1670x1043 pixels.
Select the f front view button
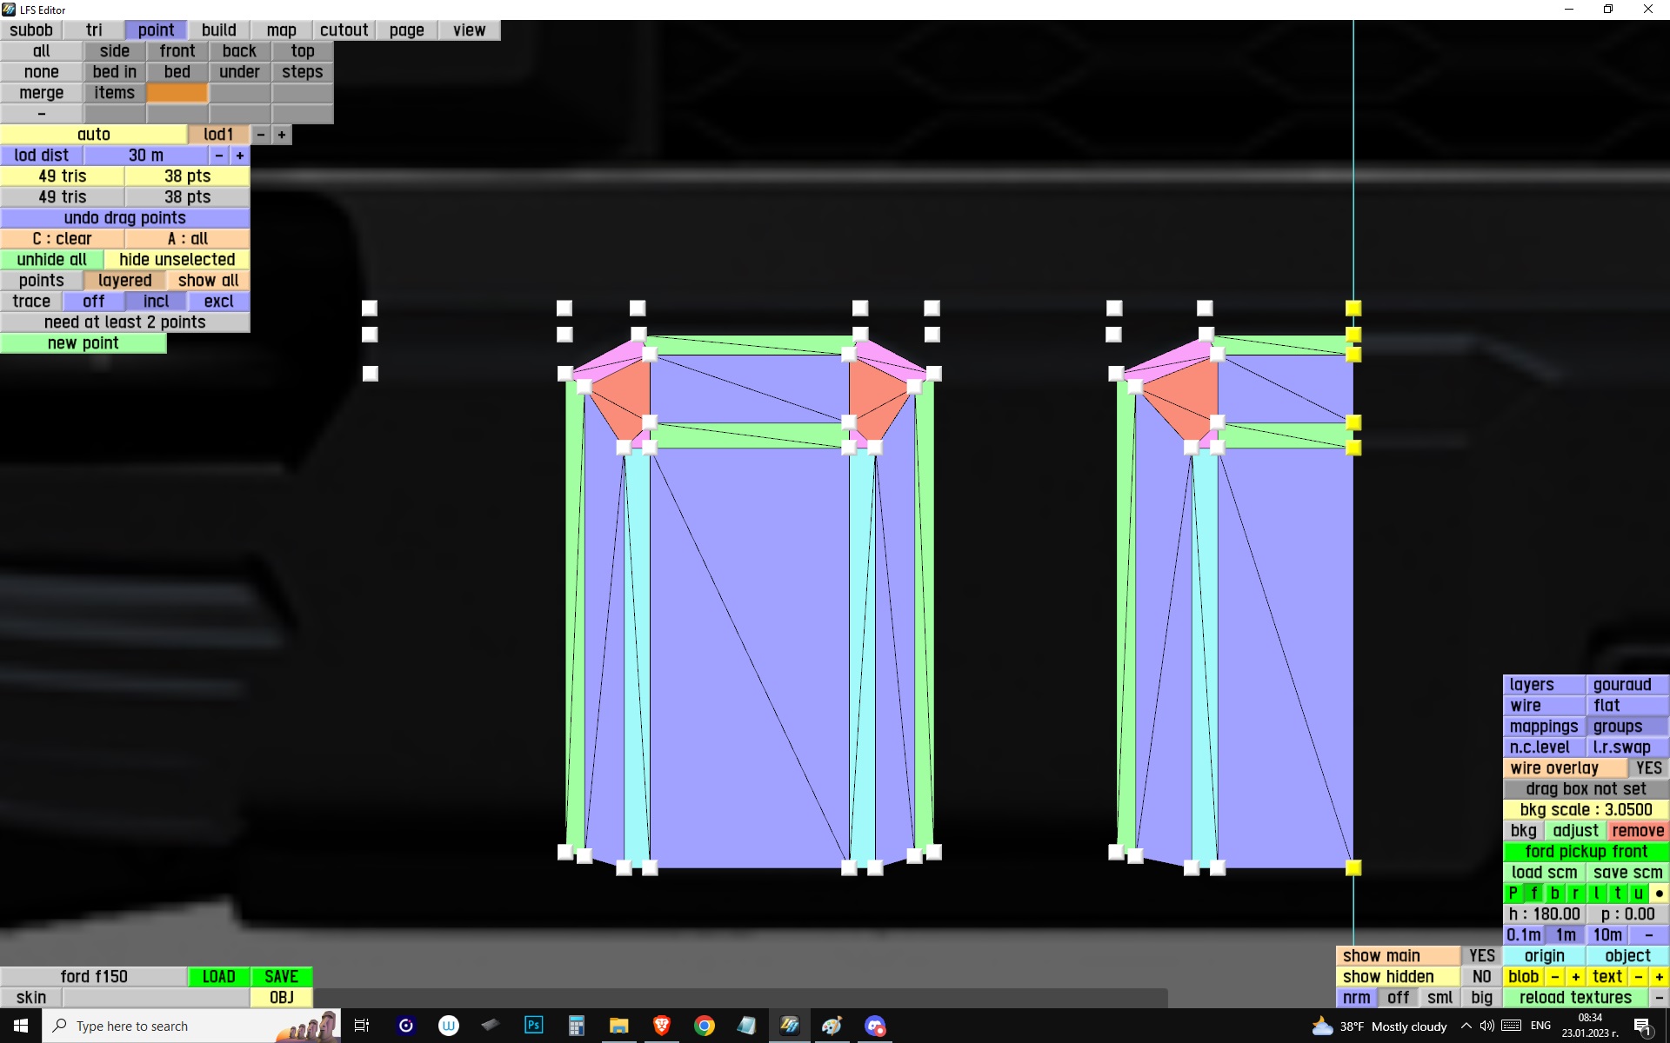(x=1534, y=894)
